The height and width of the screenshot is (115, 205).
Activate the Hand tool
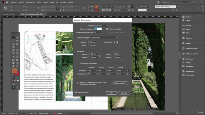[x=13, y=66]
